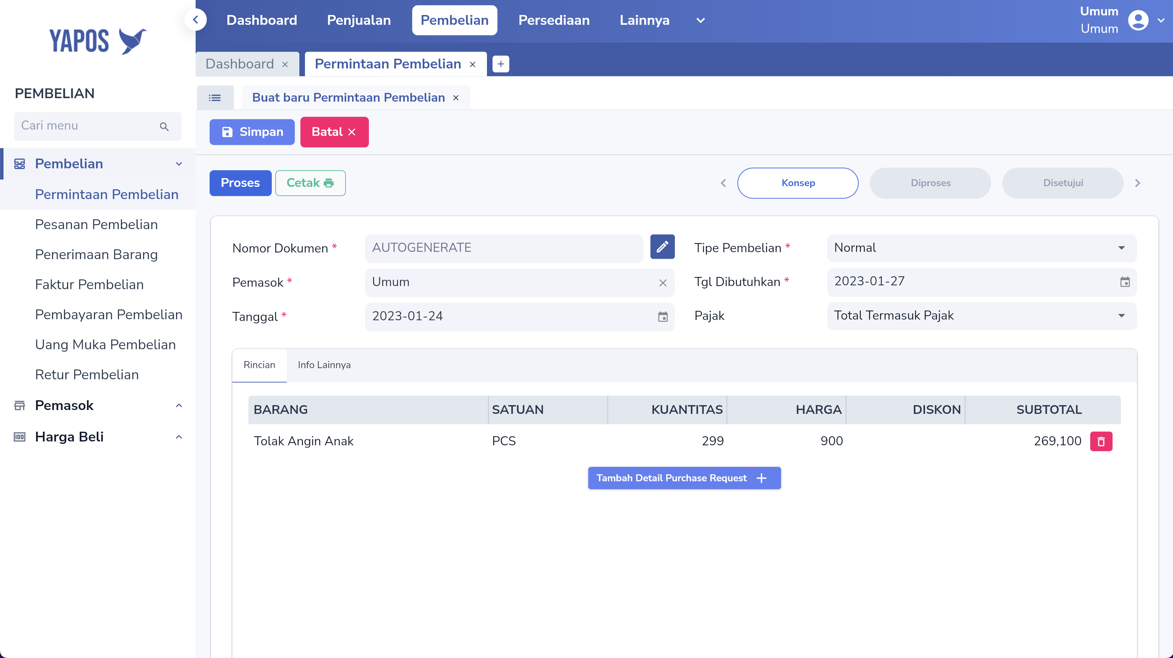Screen dimensions: 1173x658
Task: Open Faktur Pembelian in the sidebar
Action: [89, 285]
